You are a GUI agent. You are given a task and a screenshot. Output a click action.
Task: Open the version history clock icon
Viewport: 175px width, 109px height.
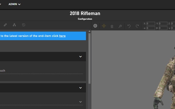tap(24, 25)
